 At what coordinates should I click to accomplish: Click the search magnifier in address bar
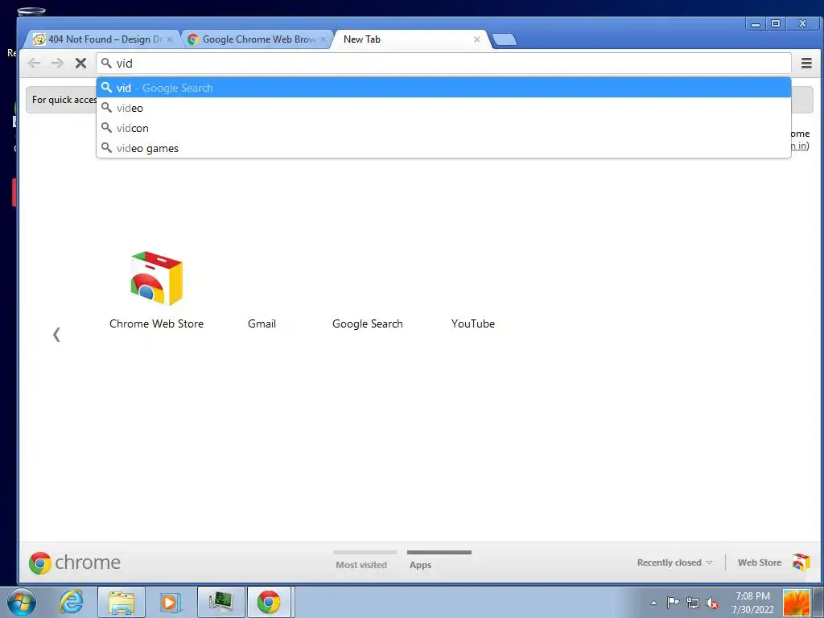106,63
